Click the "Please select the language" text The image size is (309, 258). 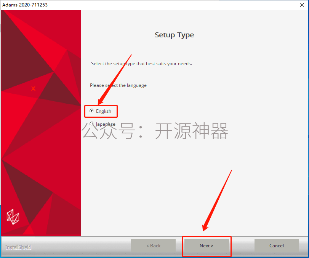(118, 85)
